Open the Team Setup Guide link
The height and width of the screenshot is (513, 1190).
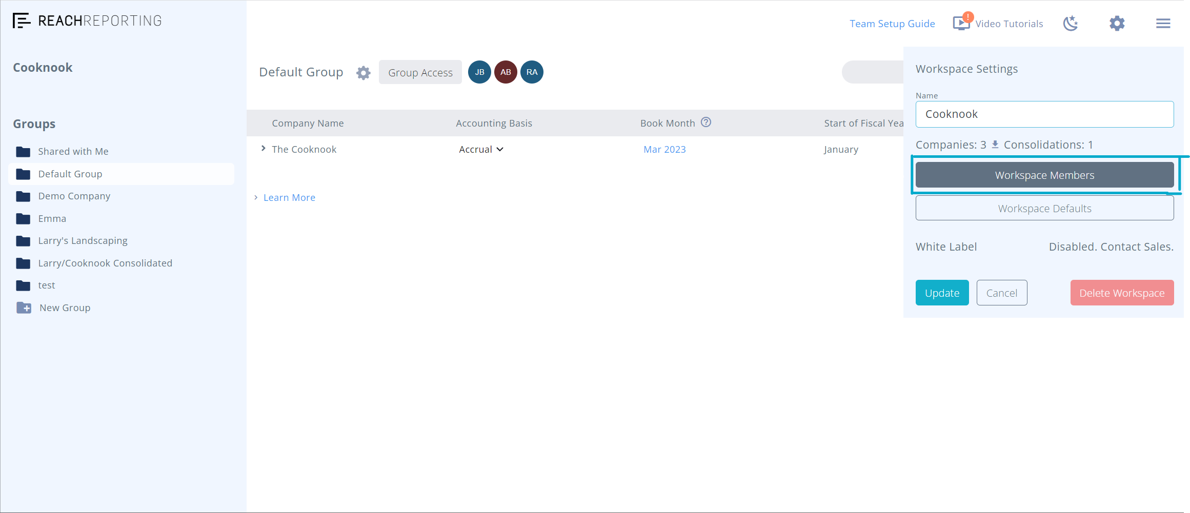click(892, 24)
